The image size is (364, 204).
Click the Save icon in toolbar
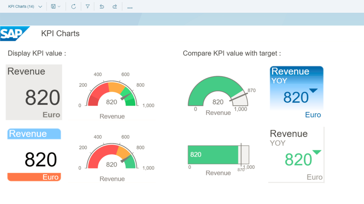tap(53, 6)
